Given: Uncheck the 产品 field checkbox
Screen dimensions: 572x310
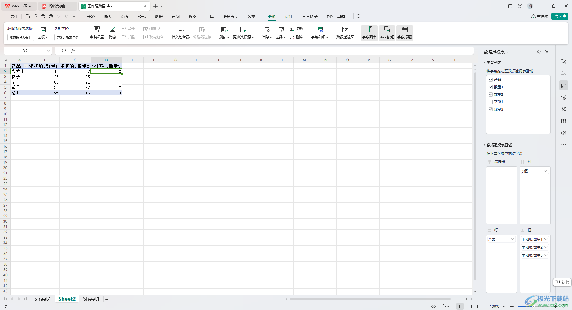Looking at the screenshot, I should point(491,80).
